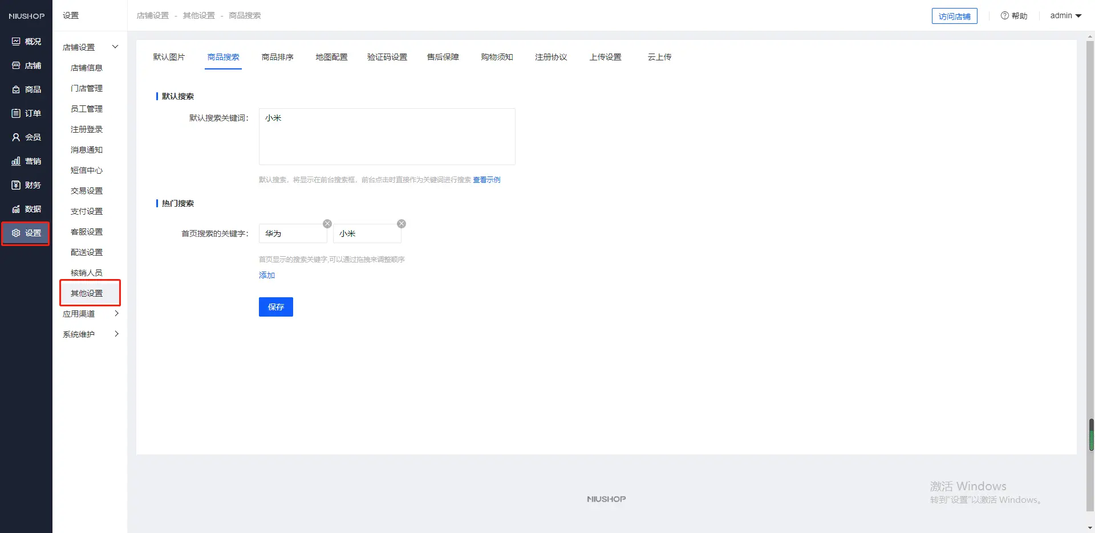Switch to the 商品排序 tab

tap(277, 57)
